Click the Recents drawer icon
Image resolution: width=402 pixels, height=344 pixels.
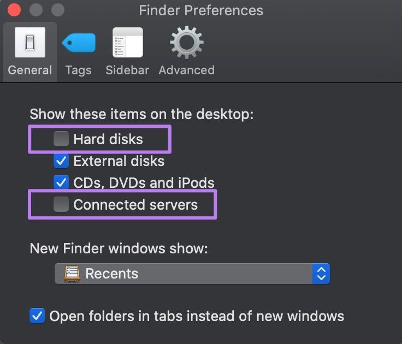point(72,274)
